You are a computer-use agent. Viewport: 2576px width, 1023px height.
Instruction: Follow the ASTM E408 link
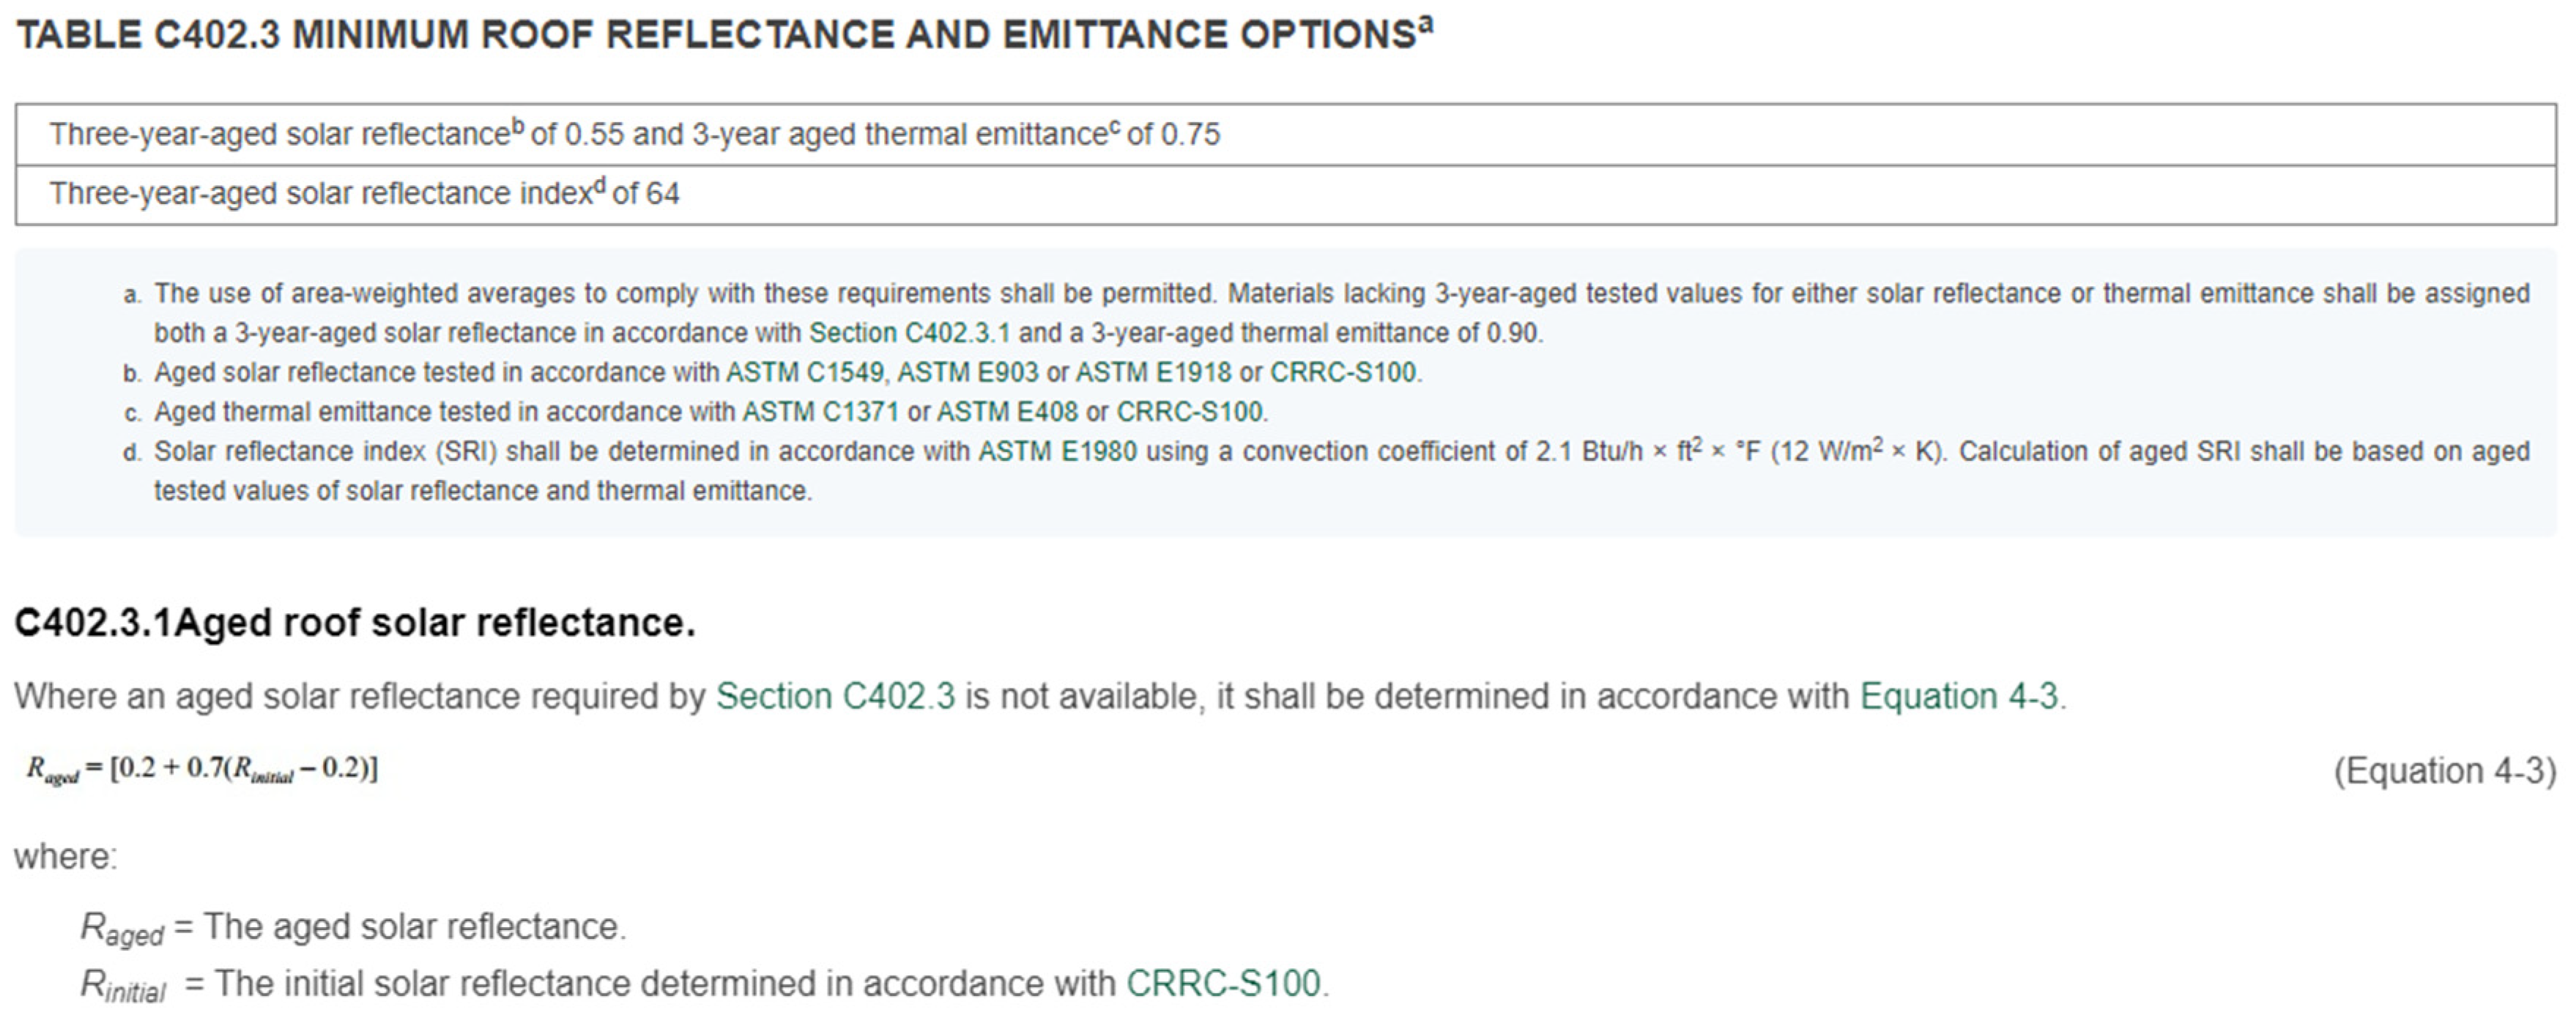(1007, 411)
